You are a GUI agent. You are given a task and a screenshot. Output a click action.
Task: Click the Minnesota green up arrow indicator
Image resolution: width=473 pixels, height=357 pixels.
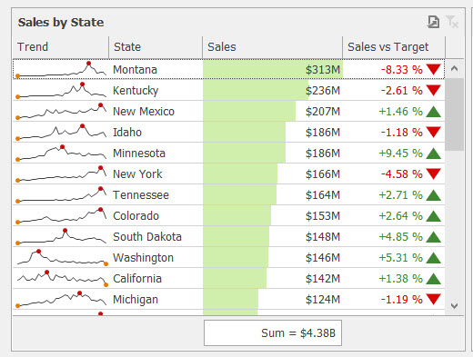click(x=433, y=154)
